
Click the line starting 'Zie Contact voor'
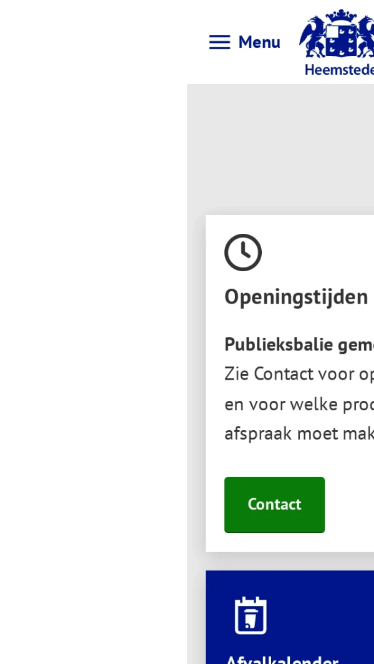click(299, 374)
